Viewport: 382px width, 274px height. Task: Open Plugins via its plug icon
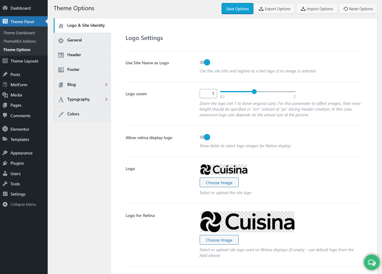[5, 163]
